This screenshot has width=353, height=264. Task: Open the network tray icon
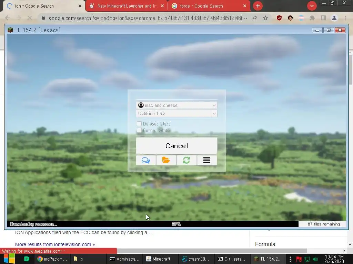(307, 259)
